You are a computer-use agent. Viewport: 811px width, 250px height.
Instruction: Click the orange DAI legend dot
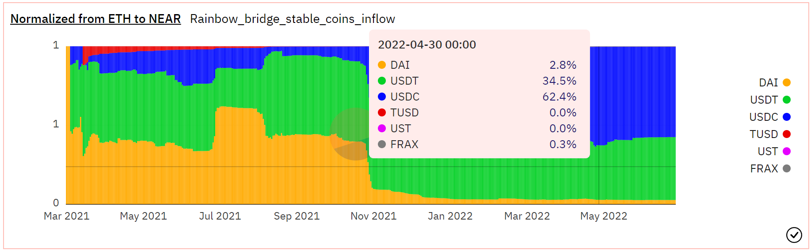click(x=787, y=82)
